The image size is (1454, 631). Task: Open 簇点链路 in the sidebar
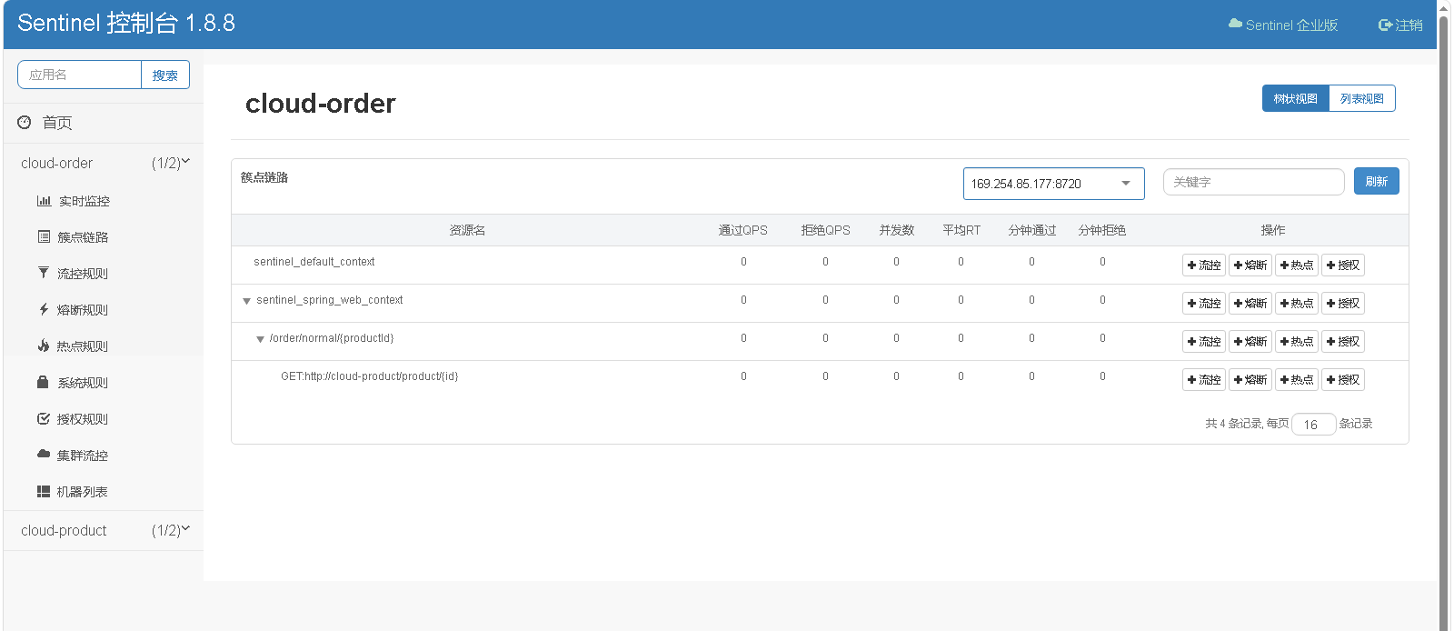coord(83,237)
